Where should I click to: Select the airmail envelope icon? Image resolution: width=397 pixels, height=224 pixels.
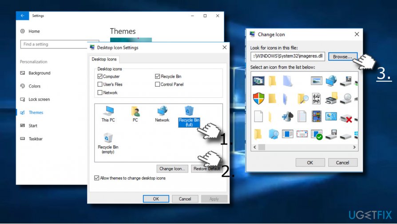[302, 134]
